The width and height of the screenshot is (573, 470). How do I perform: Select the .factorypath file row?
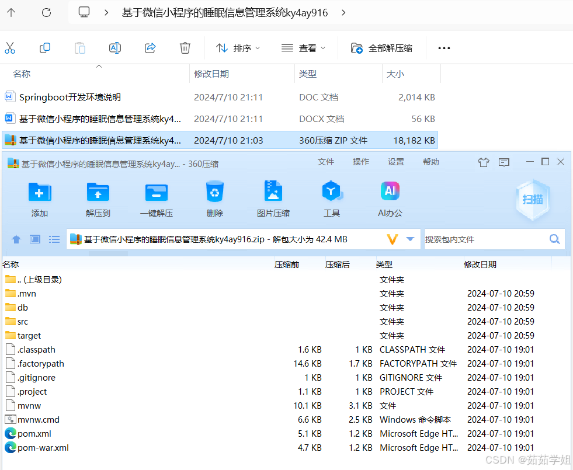point(286,364)
